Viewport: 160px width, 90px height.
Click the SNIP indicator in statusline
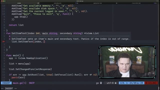tap(32, 83)
